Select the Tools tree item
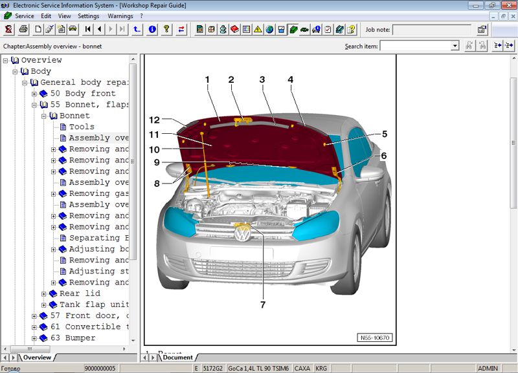 click(82, 127)
